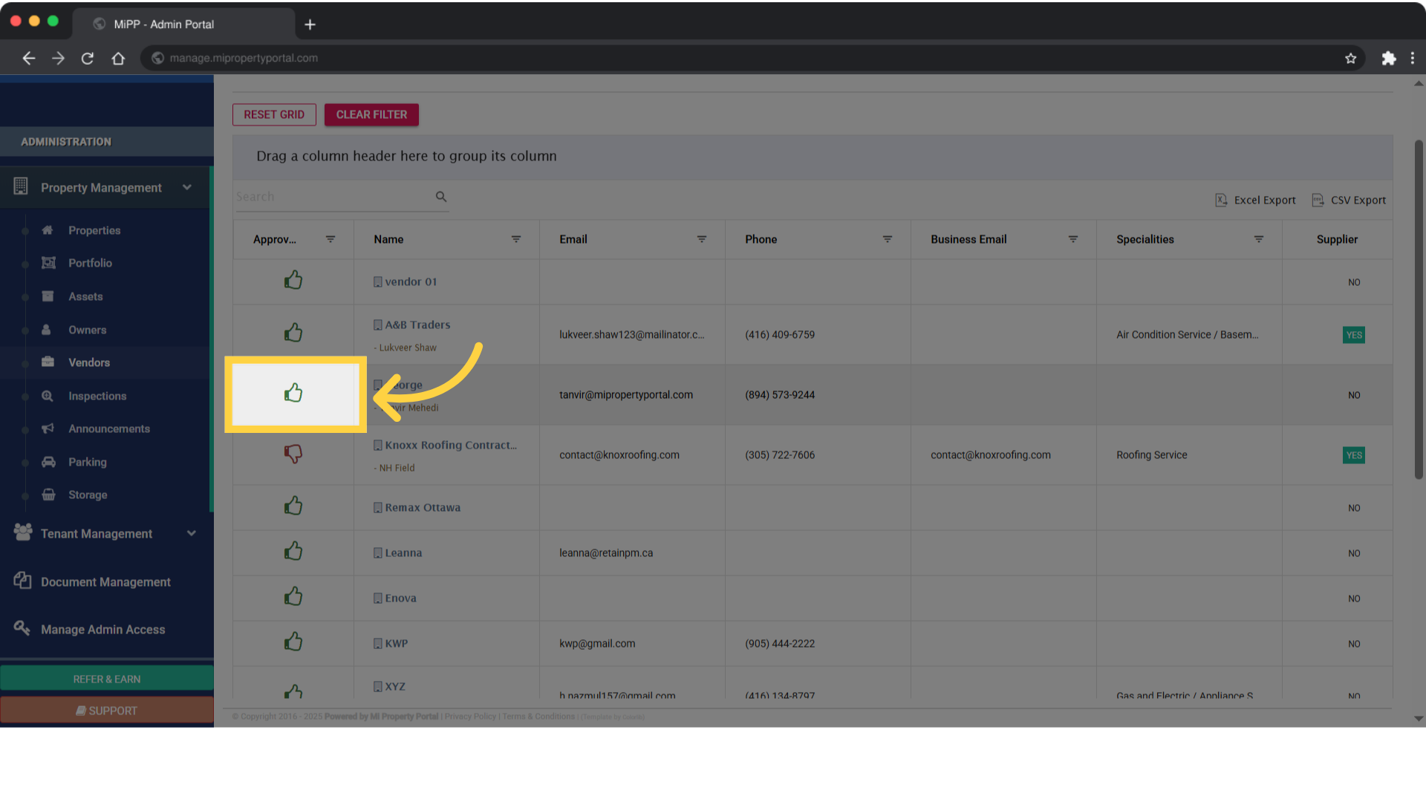Toggle approval thumbs-up for A&B Traders
Viewport: 1426px width, 802px height.
pyautogui.click(x=293, y=332)
